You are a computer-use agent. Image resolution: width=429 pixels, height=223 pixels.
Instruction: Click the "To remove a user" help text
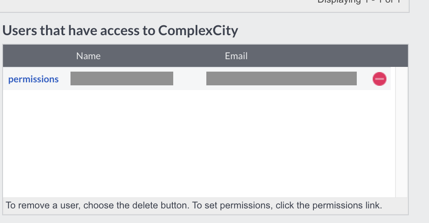click(194, 205)
